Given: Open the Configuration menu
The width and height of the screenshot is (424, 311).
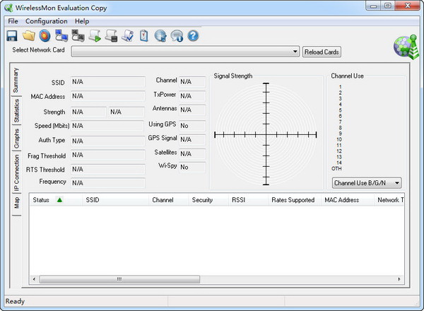Looking at the screenshot, I should [47, 21].
